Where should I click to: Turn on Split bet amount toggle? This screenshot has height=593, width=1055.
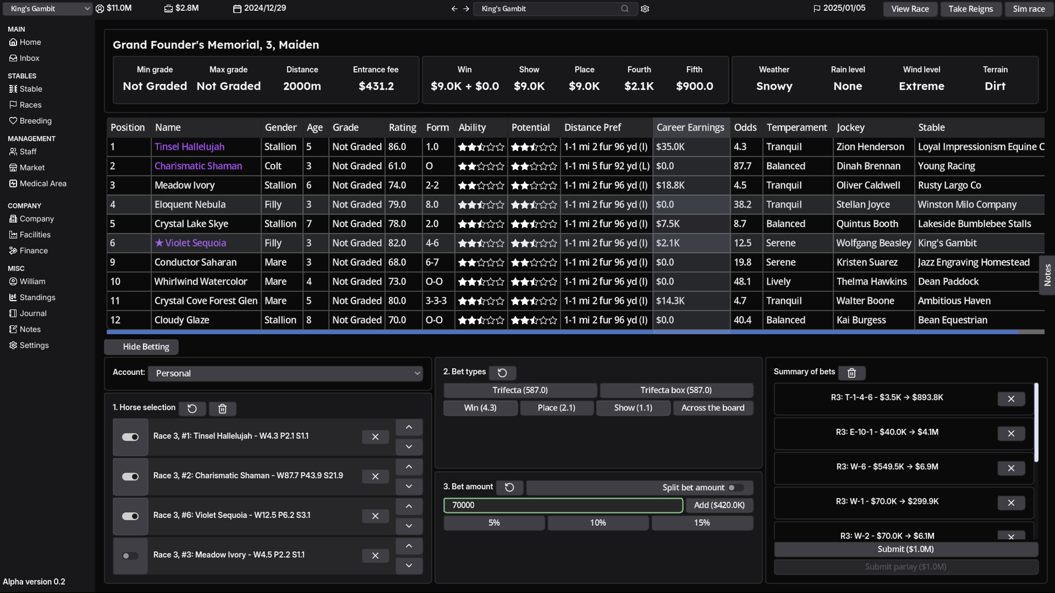[735, 488]
